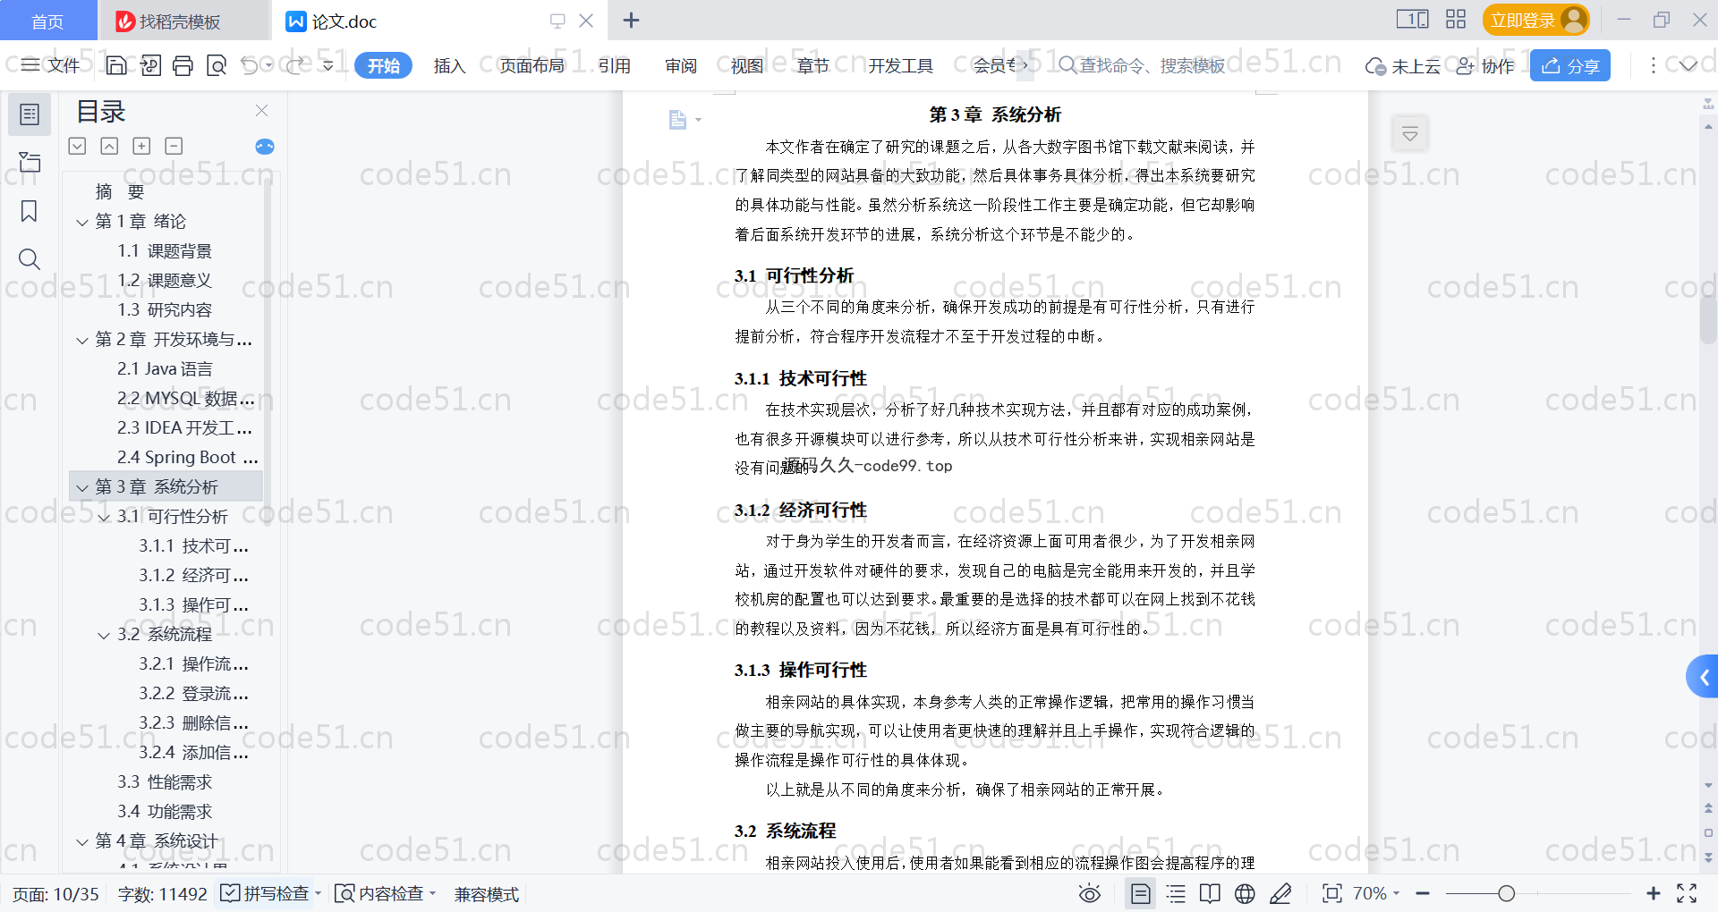Open a new tab with plus button
This screenshot has height=912, width=1718.
631,21
